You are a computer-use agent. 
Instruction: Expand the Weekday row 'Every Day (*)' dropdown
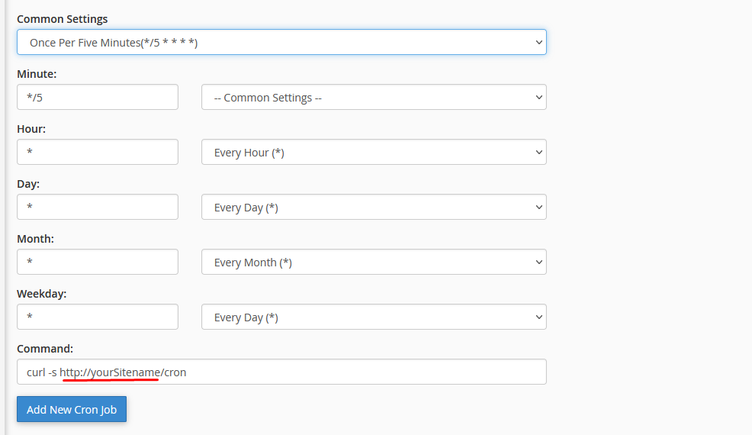pyautogui.click(x=373, y=317)
